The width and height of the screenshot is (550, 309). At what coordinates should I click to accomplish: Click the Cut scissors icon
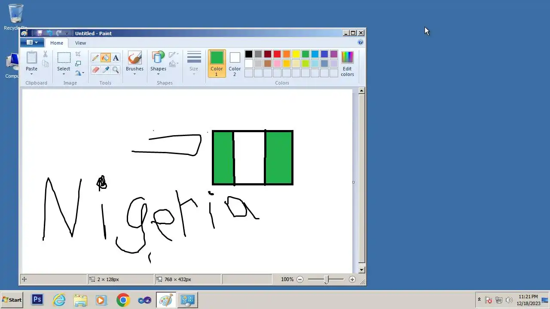[x=45, y=55]
